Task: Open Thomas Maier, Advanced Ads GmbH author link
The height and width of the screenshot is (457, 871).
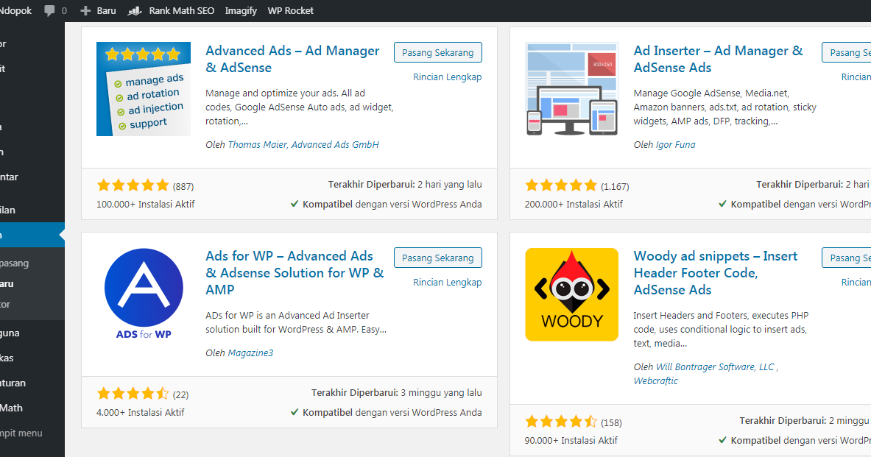Action: [x=303, y=145]
